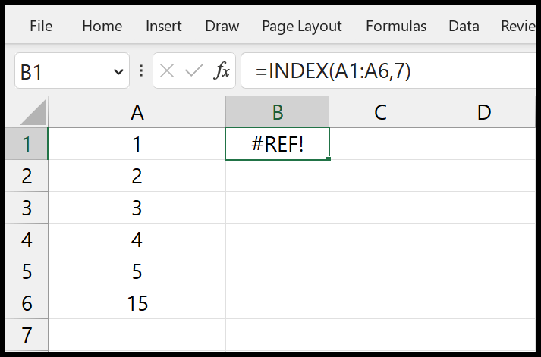Viewport: 541px width, 357px height.
Task: Switch to the Formulas tab
Action: [396, 27]
